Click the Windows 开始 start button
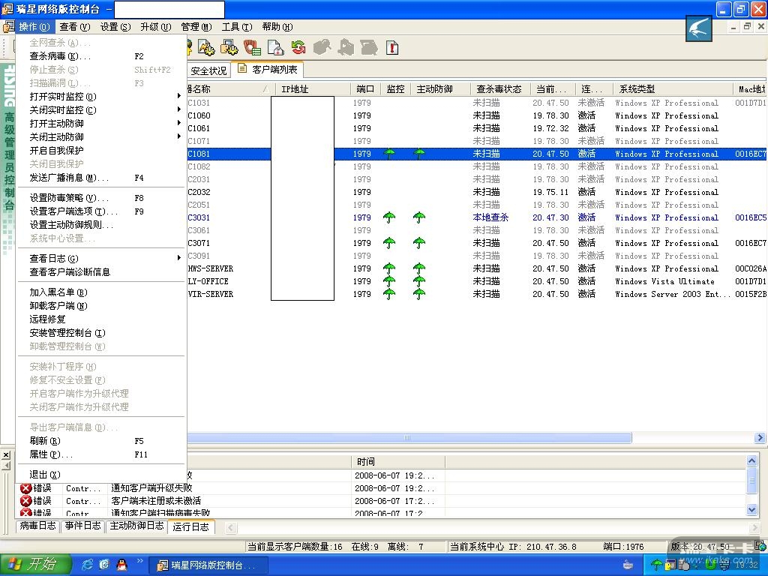Viewport: 768px width, 576px height. click(x=36, y=565)
